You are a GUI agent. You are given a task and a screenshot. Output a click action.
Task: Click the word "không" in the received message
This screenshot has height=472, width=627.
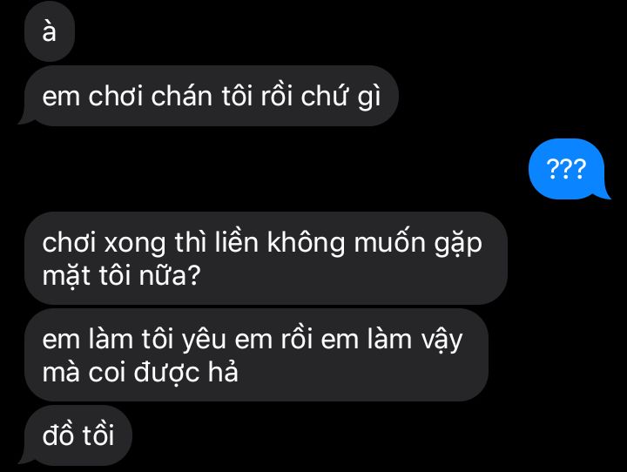tap(306, 244)
